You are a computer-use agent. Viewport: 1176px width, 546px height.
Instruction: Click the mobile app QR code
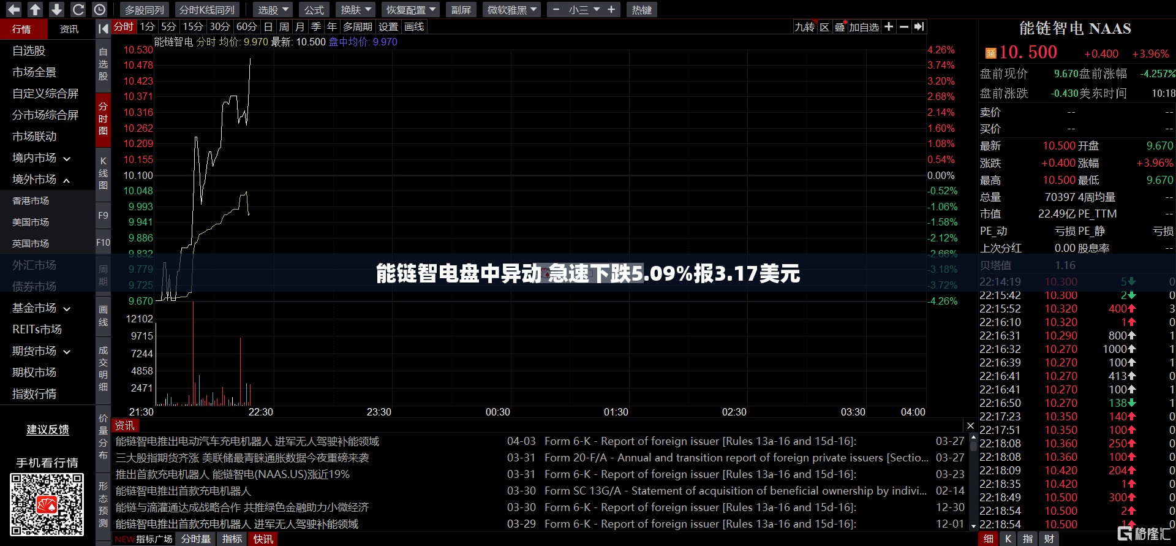coord(47,505)
